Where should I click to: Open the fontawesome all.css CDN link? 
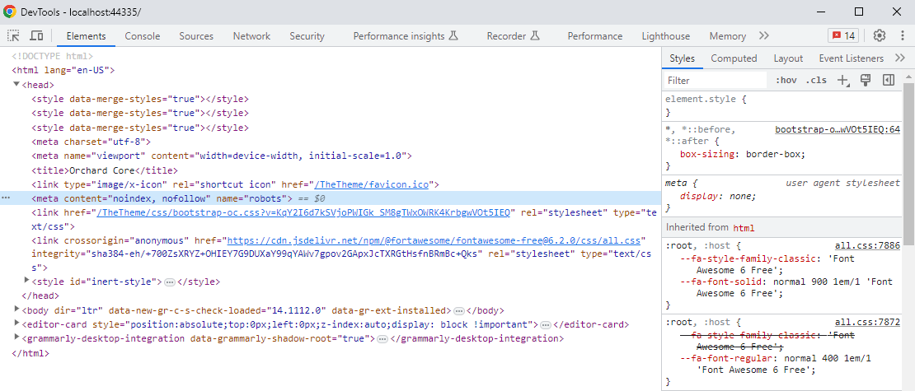(x=434, y=240)
